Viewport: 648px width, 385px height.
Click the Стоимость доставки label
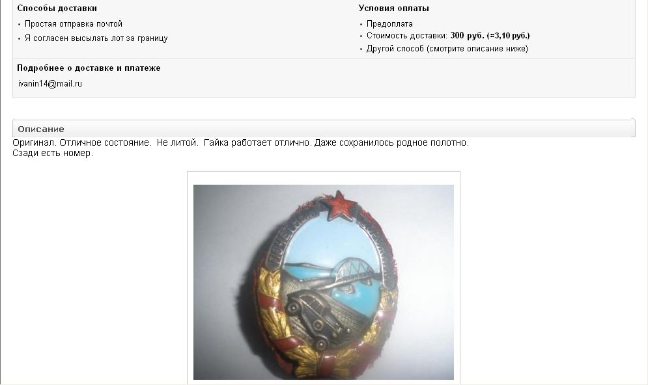pos(407,36)
